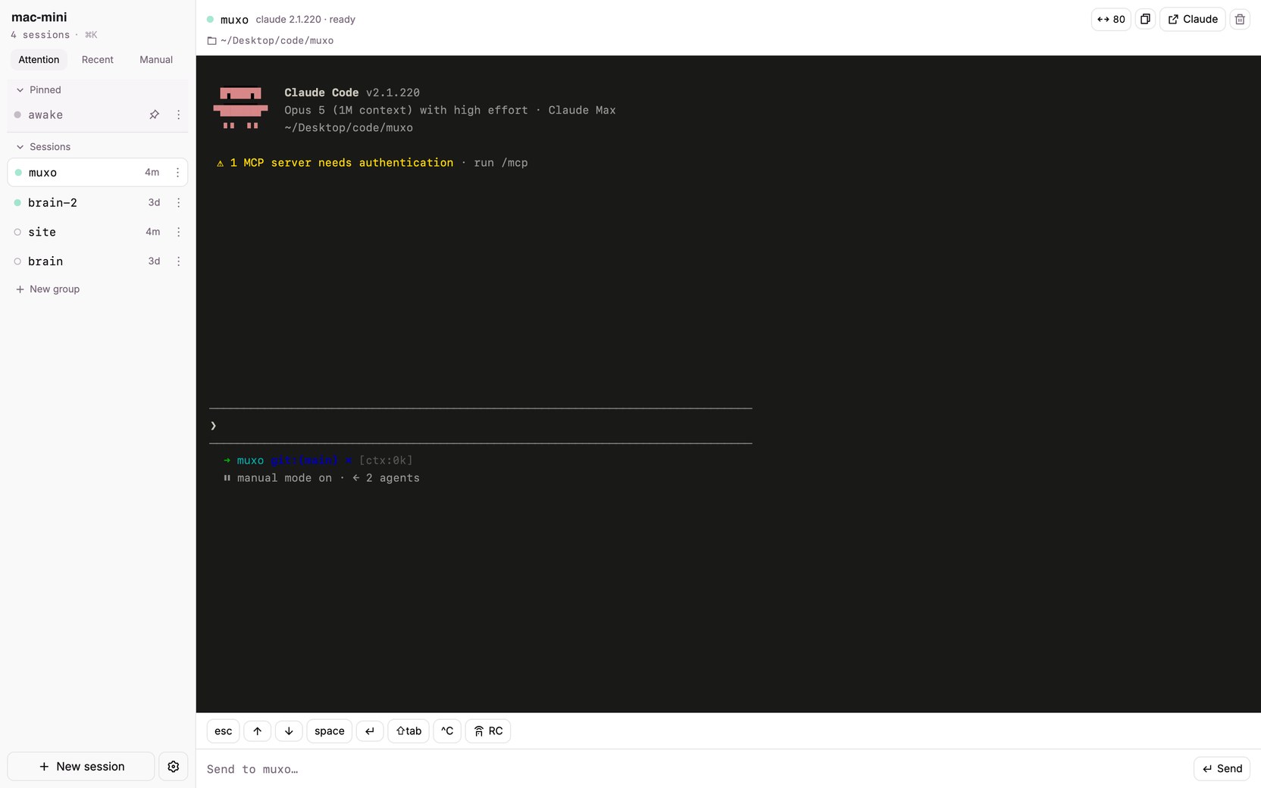Click the folder icon next to path
Viewport: 1261px width, 788px height.
pos(212,41)
